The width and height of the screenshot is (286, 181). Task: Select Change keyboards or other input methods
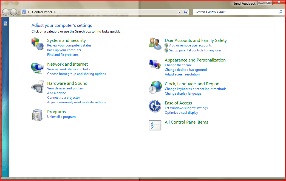coord(195,89)
